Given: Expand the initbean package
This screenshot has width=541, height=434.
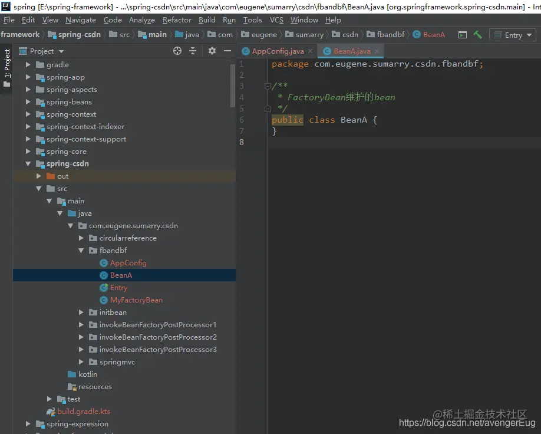Looking at the screenshot, I should 81,312.
